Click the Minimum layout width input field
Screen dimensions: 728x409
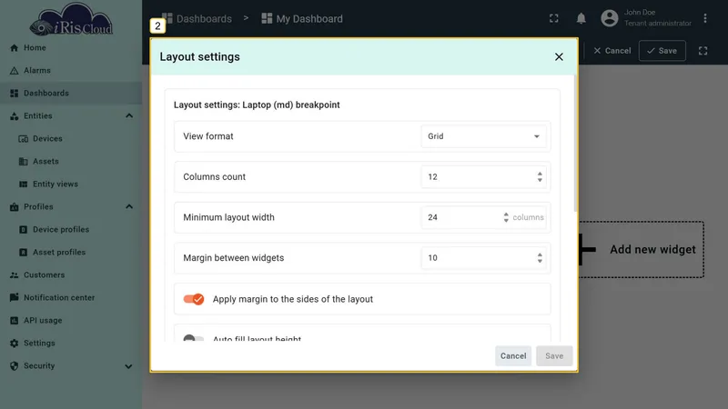click(x=483, y=217)
